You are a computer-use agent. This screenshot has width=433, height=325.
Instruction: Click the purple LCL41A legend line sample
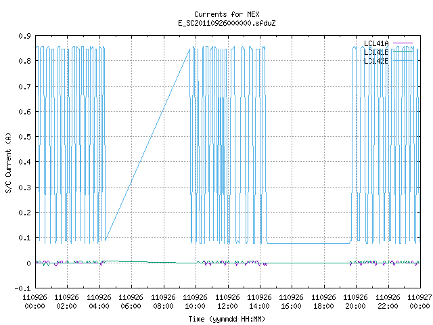coord(403,43)
